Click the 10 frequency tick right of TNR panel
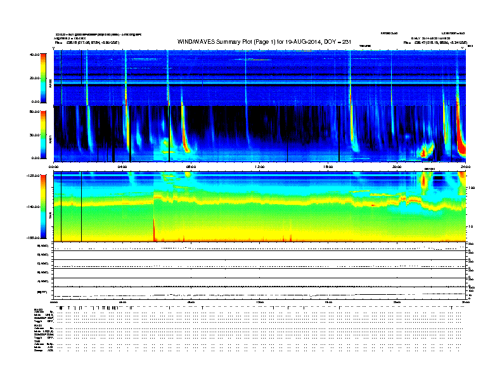This screenshot has width=502, height=388. [x=470, y=227]
